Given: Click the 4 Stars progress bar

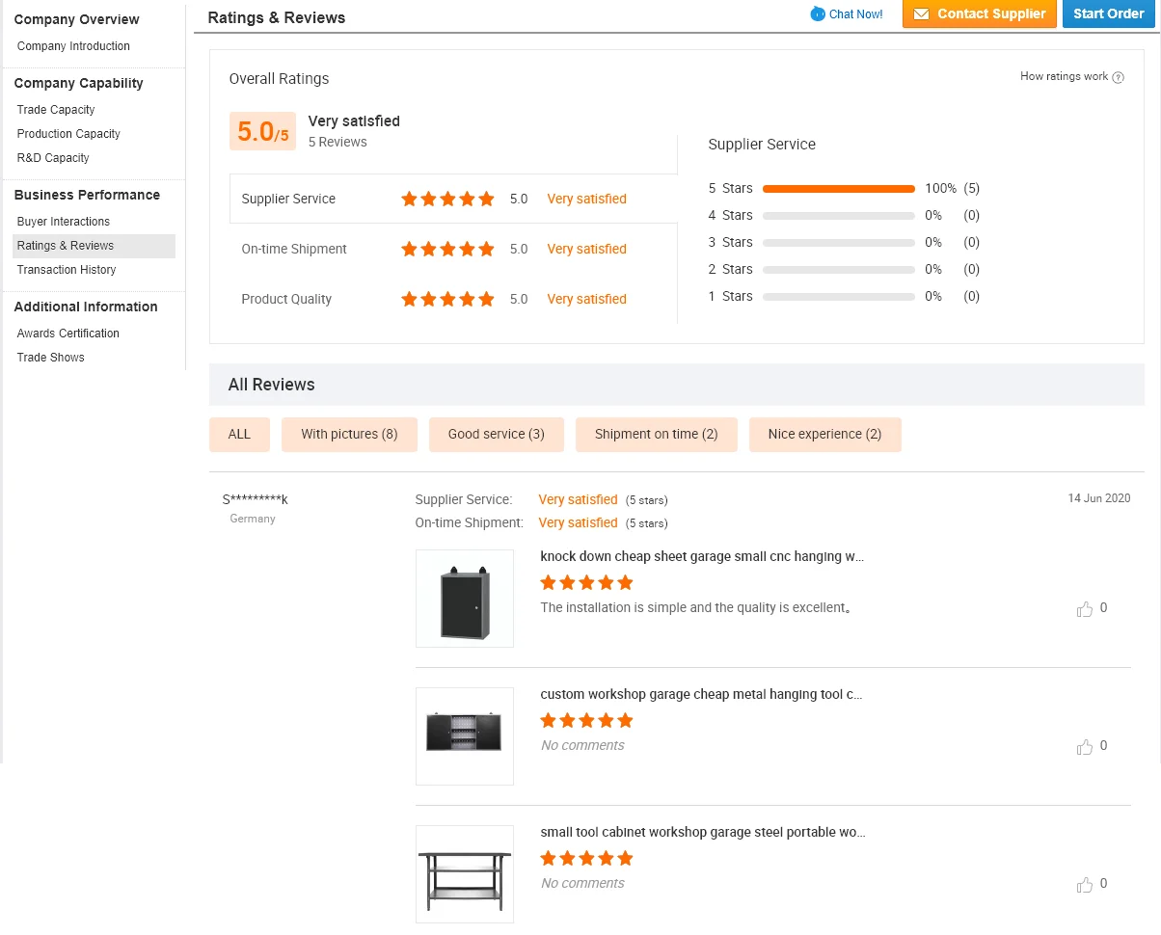Looking at the screenshot, I should tap(838, 216).
